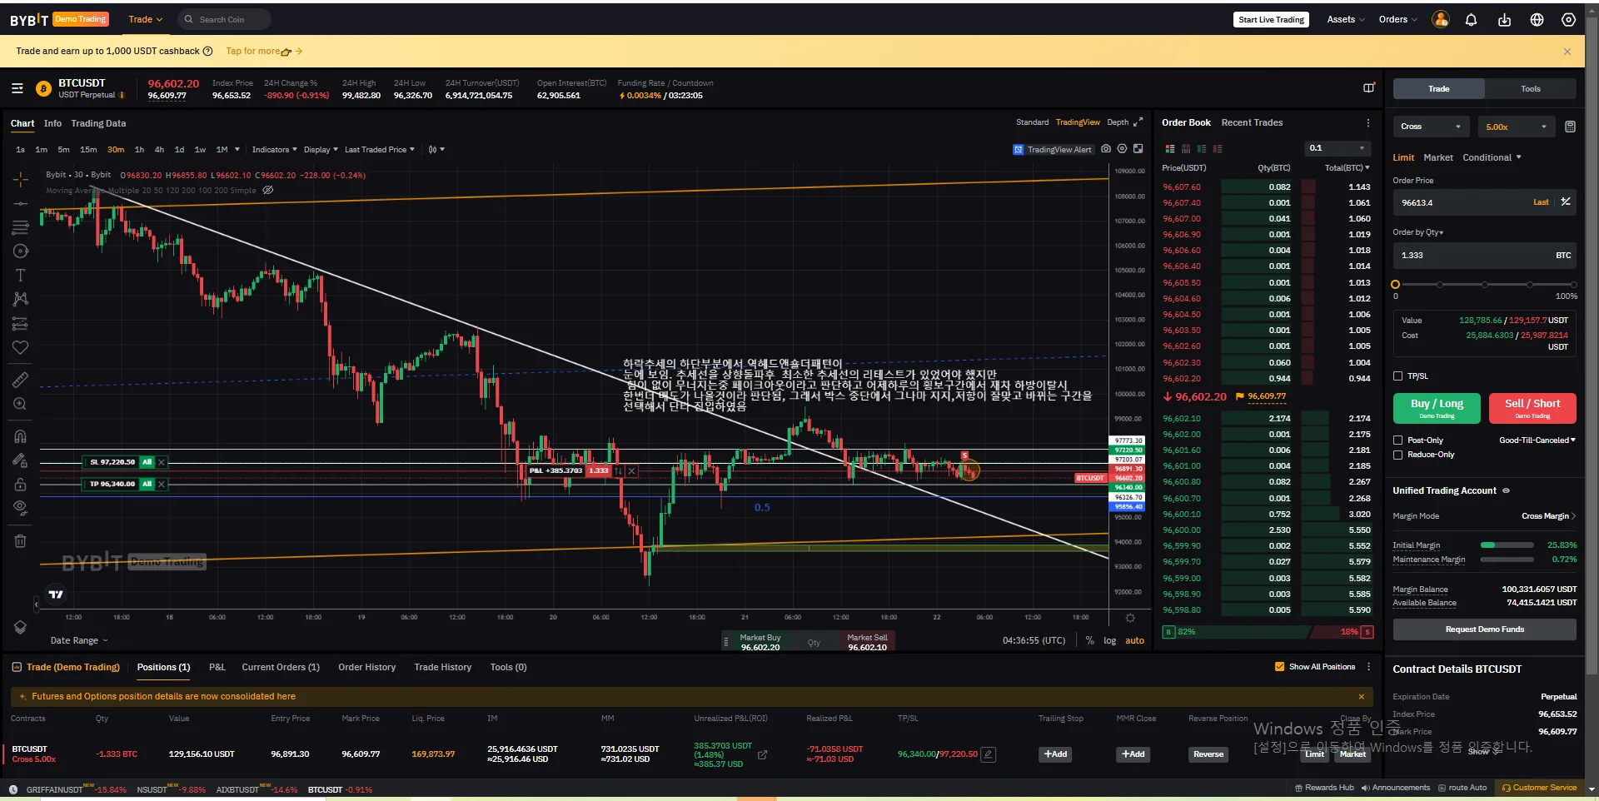The image size is (1599, 801).
Task: Click the order quantity percentage slider
Action: (x=1484, y=285)
